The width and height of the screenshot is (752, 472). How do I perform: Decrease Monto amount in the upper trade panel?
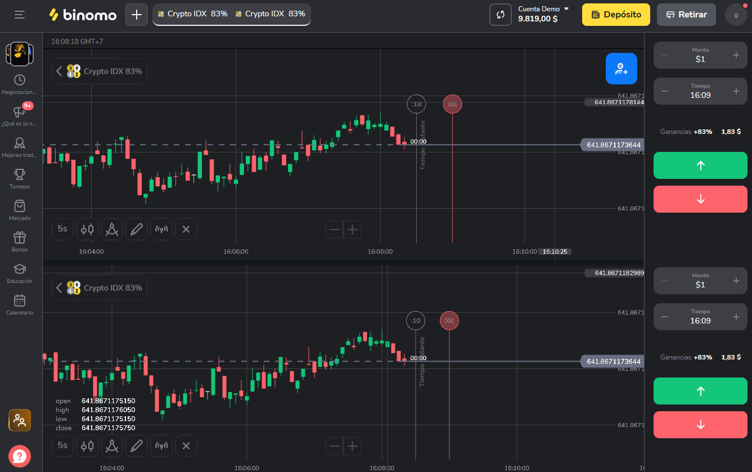click(665, 55)
